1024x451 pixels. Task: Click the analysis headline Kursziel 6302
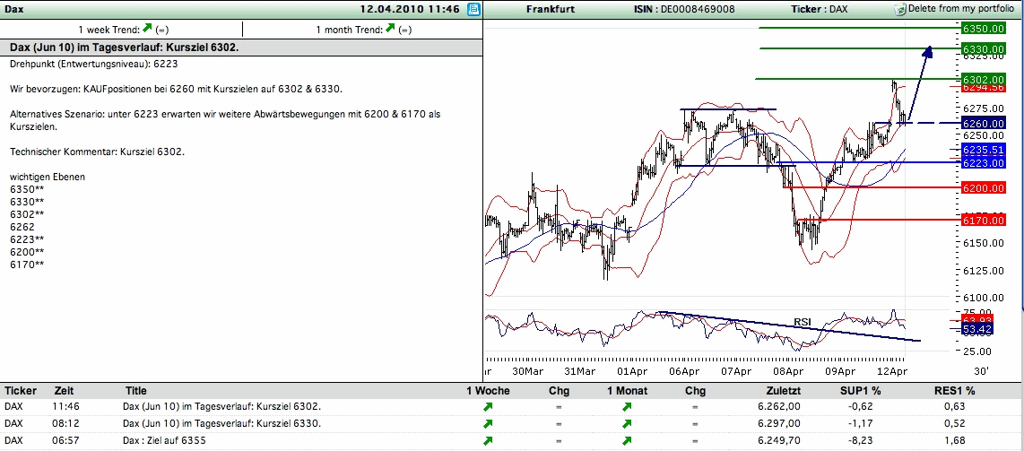click(124, 47)
